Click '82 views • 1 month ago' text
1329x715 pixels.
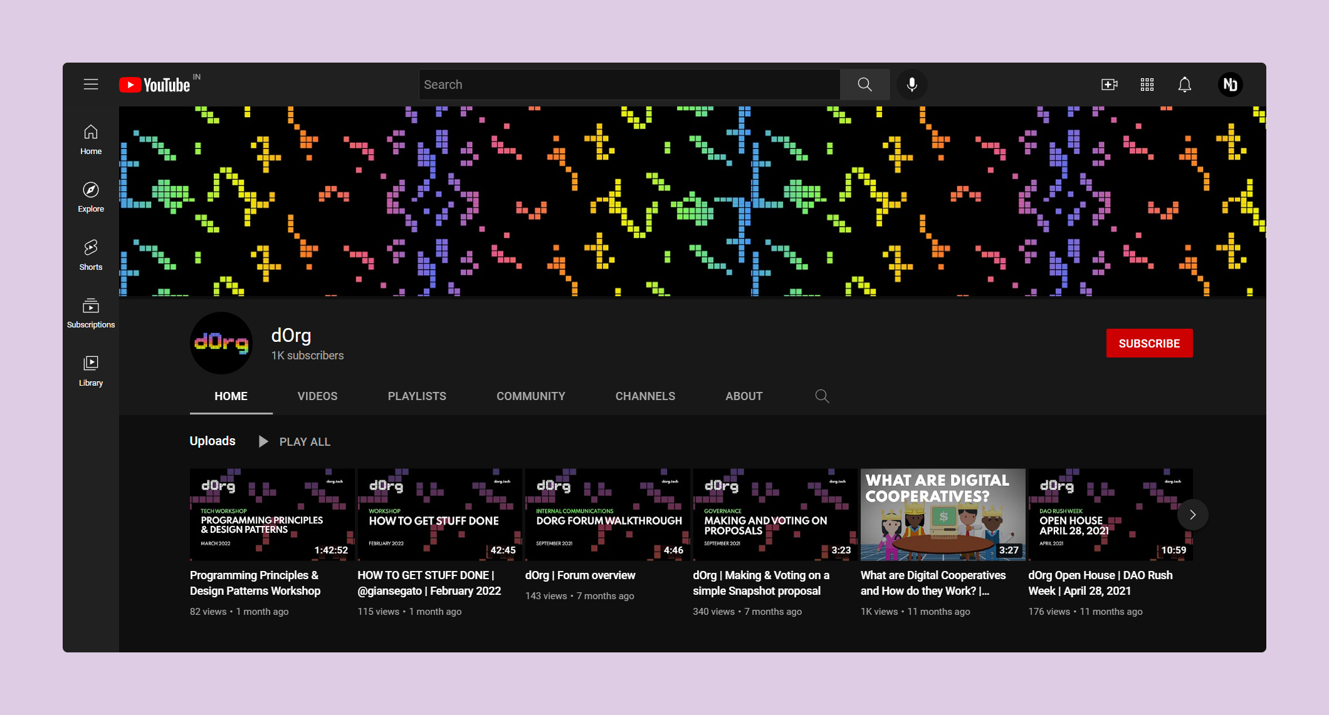(239, 612)
